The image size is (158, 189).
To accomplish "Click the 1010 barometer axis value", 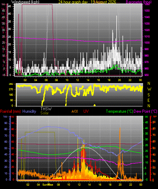I will coord(147,36).
